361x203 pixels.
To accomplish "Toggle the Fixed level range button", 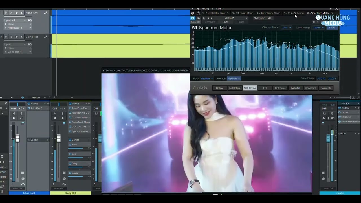I will point(332,28).
